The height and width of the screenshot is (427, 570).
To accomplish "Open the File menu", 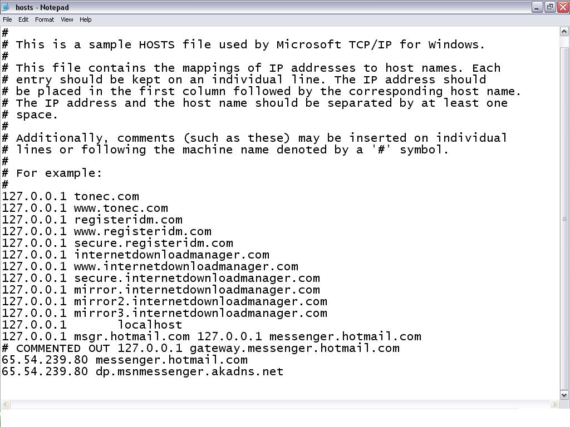I will point(7,19).
